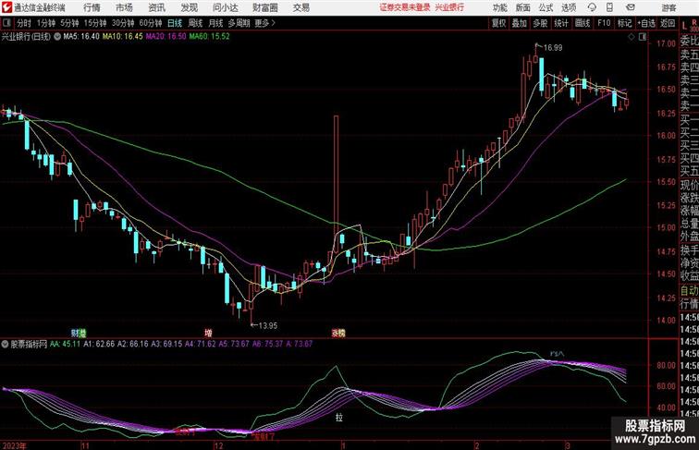The width and height of the screenshot is (699, 450).
Task: Open the mail envelope icon
Action: click(631, 7)
